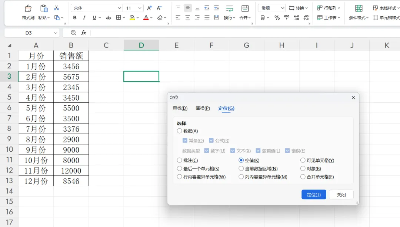Center cell text horizontally
Screen dimensions: 400x227
(187, 18)
